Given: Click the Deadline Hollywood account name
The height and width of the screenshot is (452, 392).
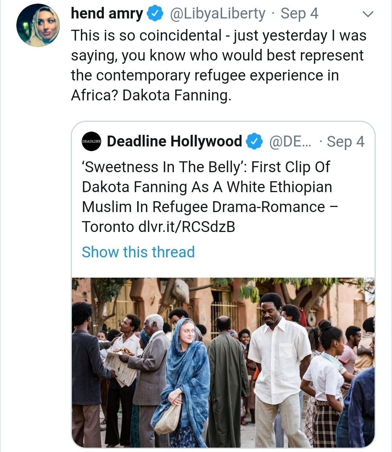Looking at the screenshot, I should [175, 141].
